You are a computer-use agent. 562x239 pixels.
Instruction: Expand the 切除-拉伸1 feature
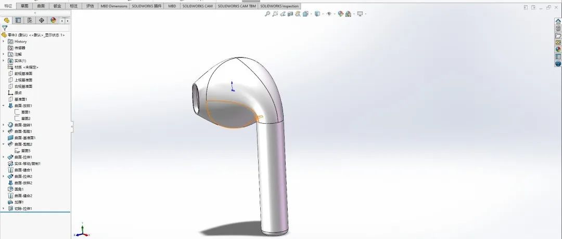tap(3, 208)
